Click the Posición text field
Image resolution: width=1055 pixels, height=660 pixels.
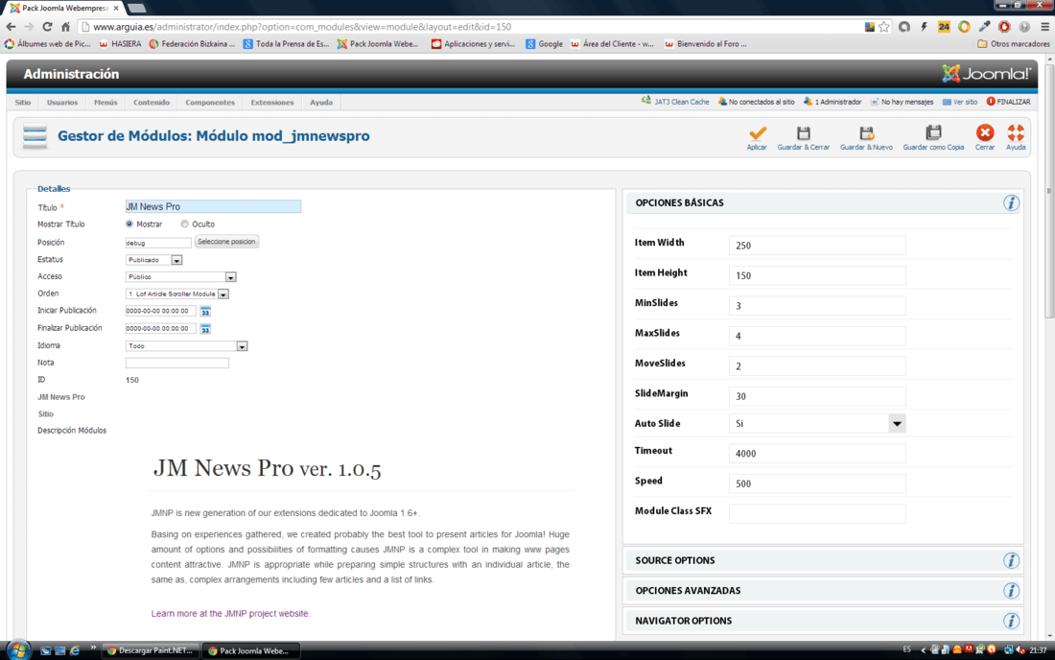158,243
